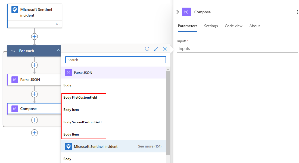Open the About tab
This screenshot has height=163, width=299.
pyautogui.click(x=255, y=26)
